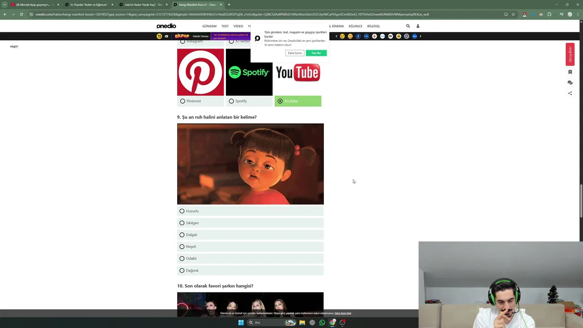Select the YouTube radio option
The height and width of the screenshot is (328, 583).
tap(280, 101)
